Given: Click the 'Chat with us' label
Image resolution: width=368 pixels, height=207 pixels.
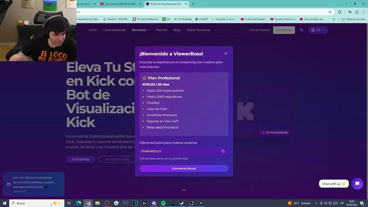Looking at the screenshot, I should [x=334, y=184].
